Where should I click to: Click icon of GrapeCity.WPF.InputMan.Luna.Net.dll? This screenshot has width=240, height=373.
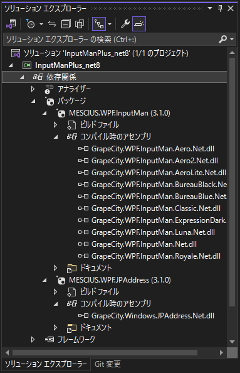click(x=83, y=232)
